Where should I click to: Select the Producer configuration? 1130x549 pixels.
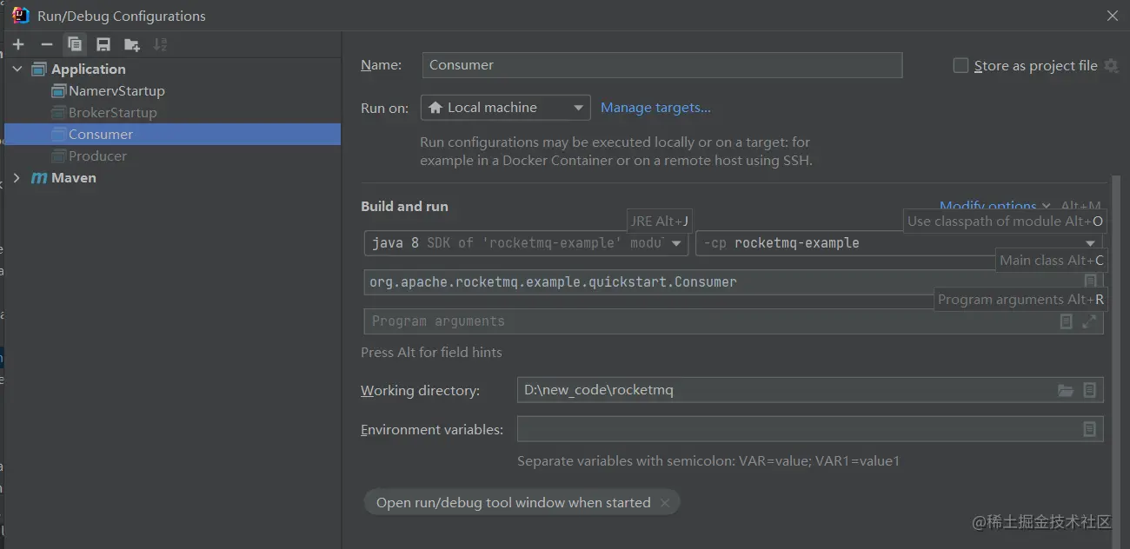[x=97, y=156]
